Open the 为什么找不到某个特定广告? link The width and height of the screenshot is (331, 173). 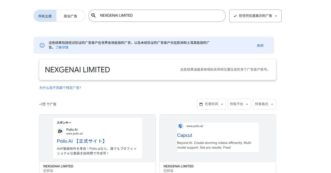60,88
